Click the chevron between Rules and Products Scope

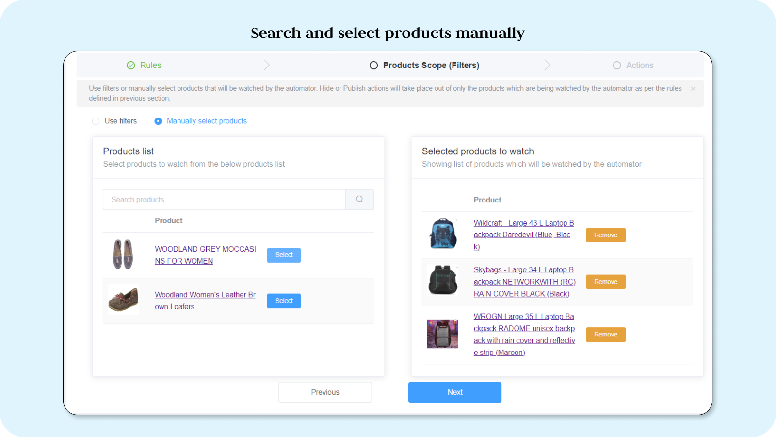click(266, 65)
